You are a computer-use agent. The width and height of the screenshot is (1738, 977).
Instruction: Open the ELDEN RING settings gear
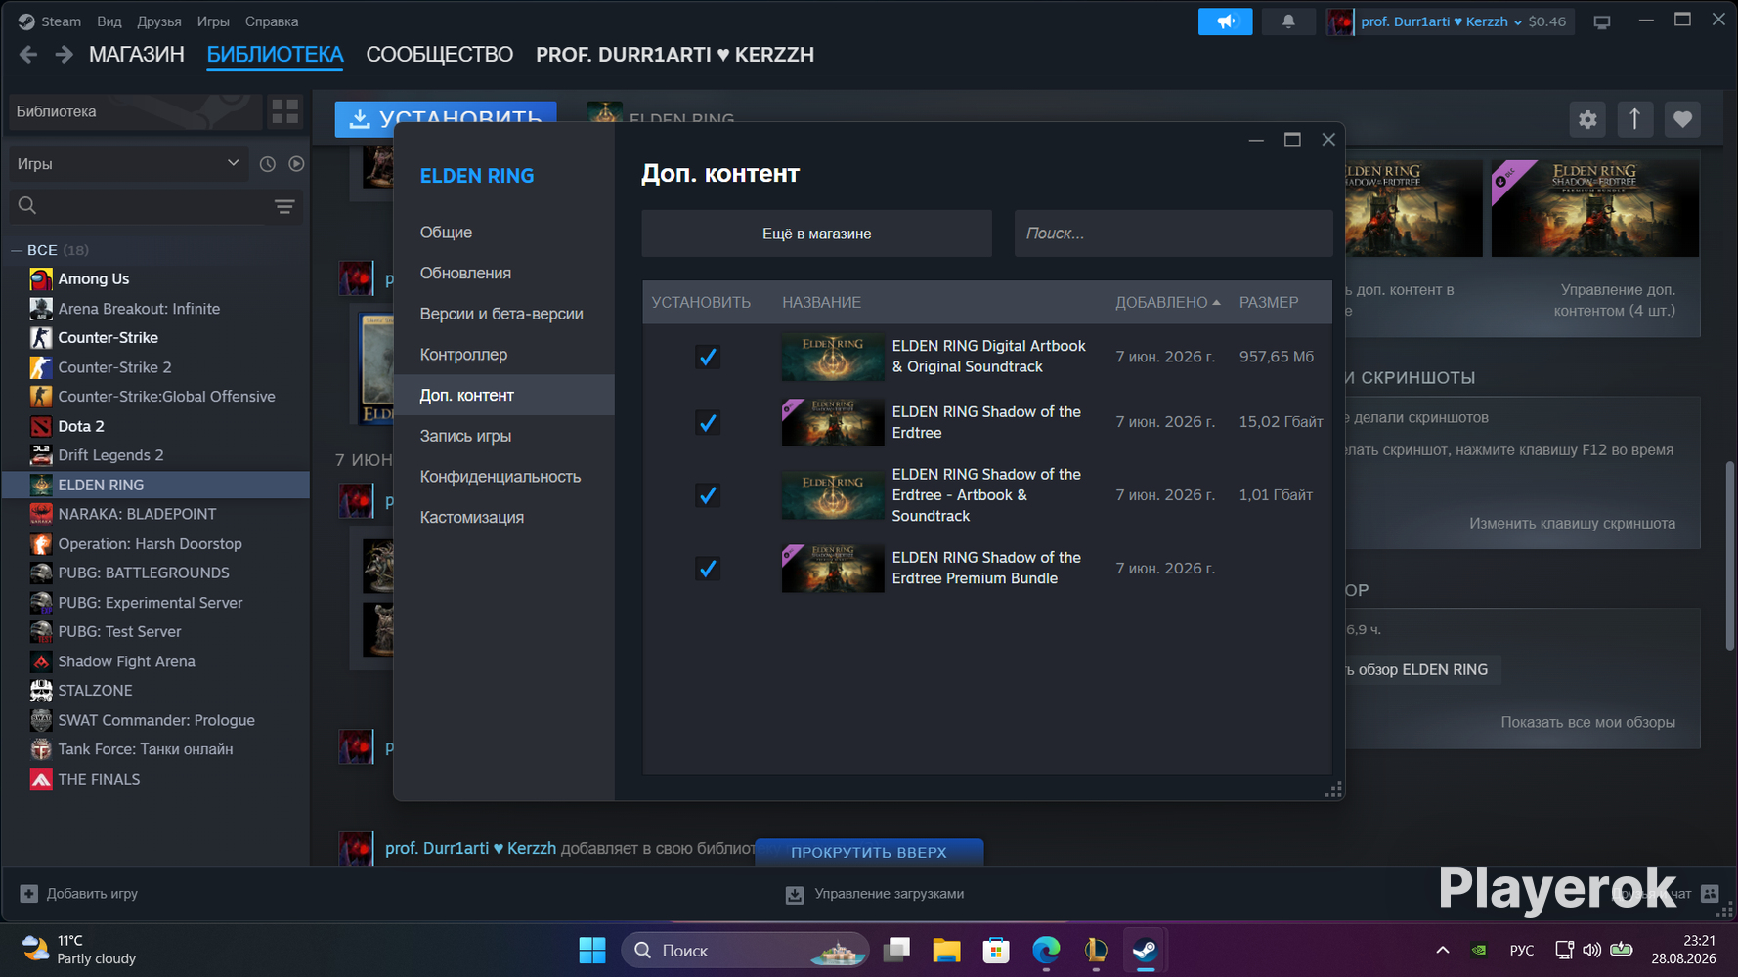click(1587, 119)
